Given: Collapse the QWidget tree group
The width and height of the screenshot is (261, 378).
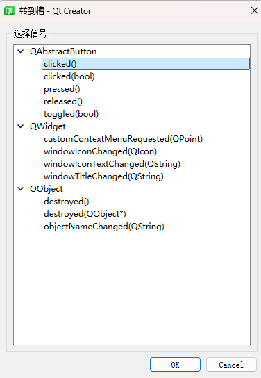Looking at the screenshot, I should [21, 126].
